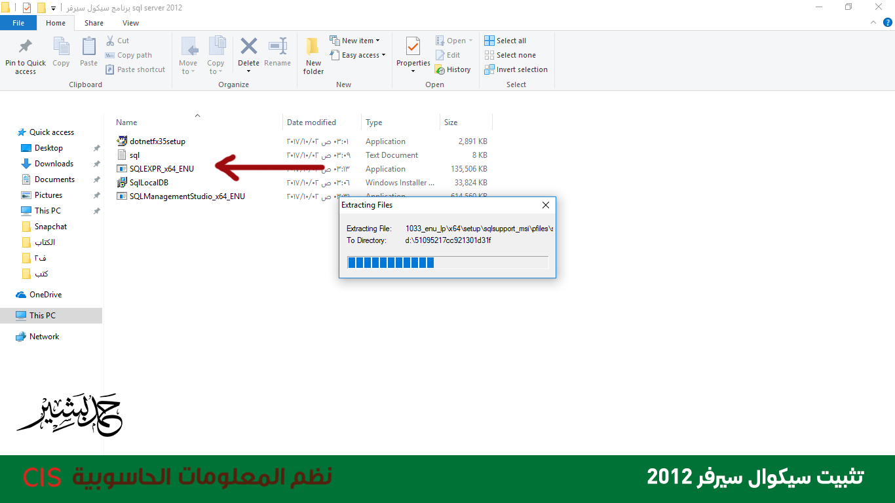Open the Properties dropdown arrow

(x=413, y=71)
